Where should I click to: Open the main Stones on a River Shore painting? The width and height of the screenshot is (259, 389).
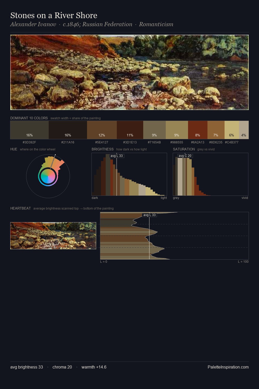(x=129, y=72)
